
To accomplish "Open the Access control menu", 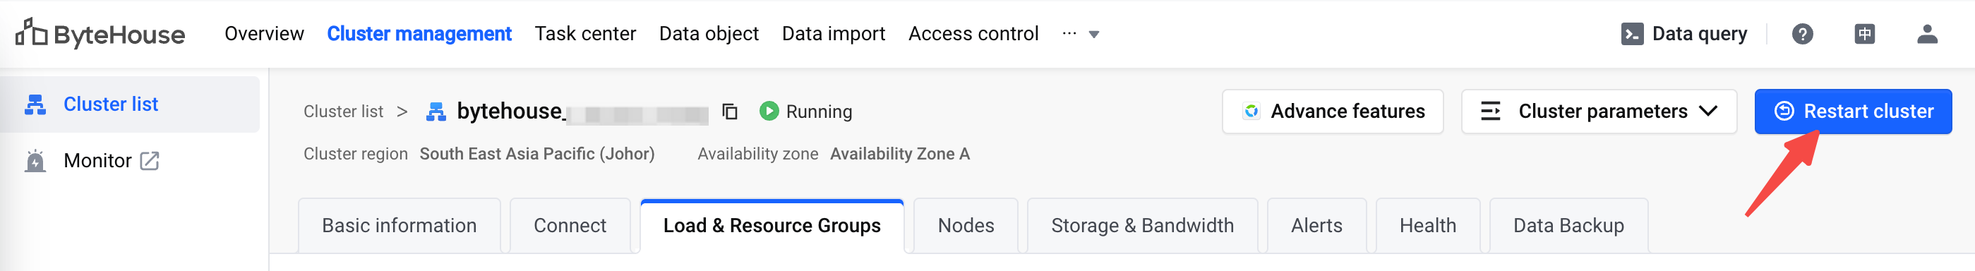I will 973,34.
